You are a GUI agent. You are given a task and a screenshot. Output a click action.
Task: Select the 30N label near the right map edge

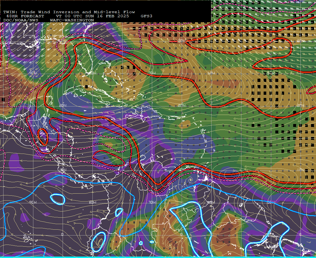(x=300, y=41)
